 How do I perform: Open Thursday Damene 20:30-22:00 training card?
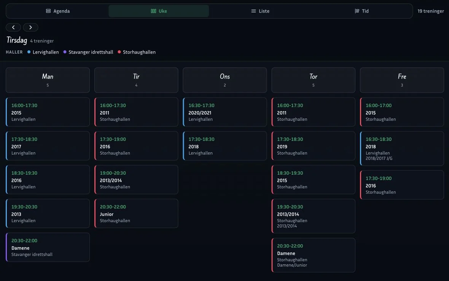pyautogui.click(x=313, y=255)
